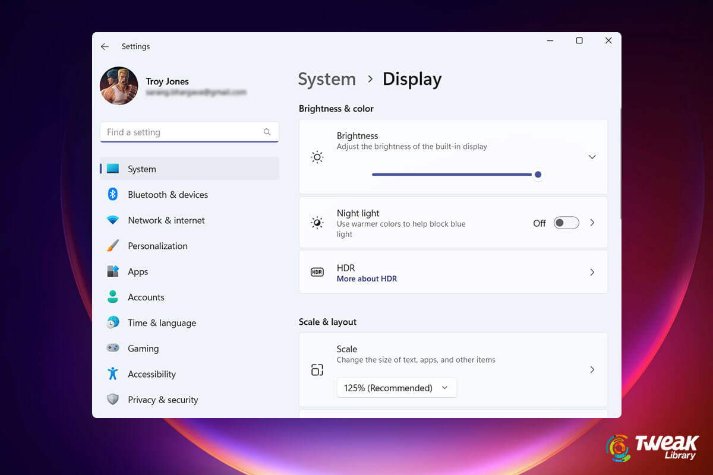Click the back arrow button

click(105, 46)
